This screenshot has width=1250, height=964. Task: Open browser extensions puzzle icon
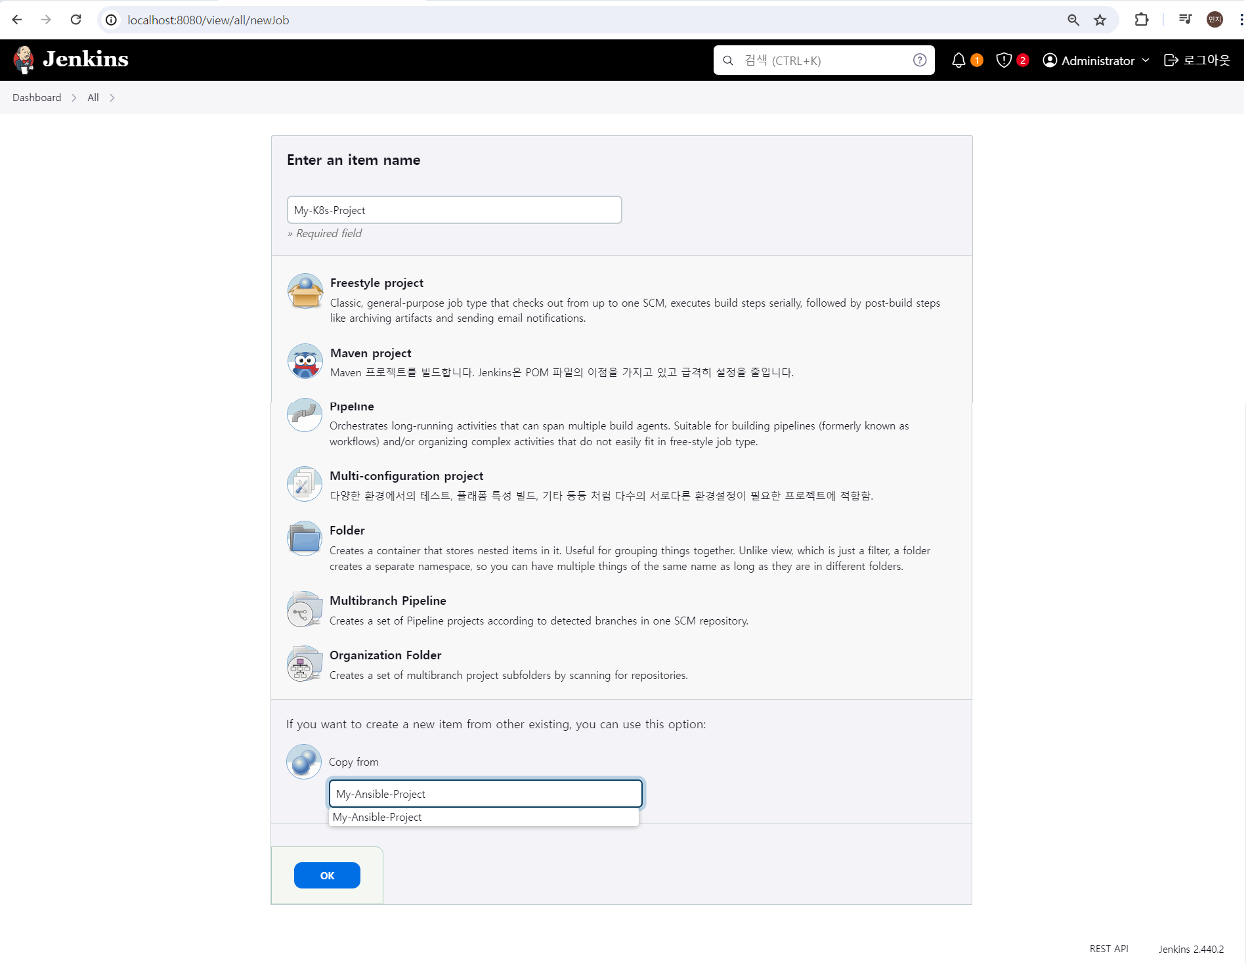[x=1142, y=20]
